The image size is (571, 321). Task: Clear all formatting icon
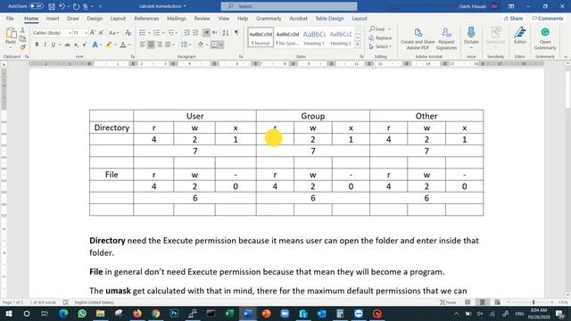click(x=128, y=33)
